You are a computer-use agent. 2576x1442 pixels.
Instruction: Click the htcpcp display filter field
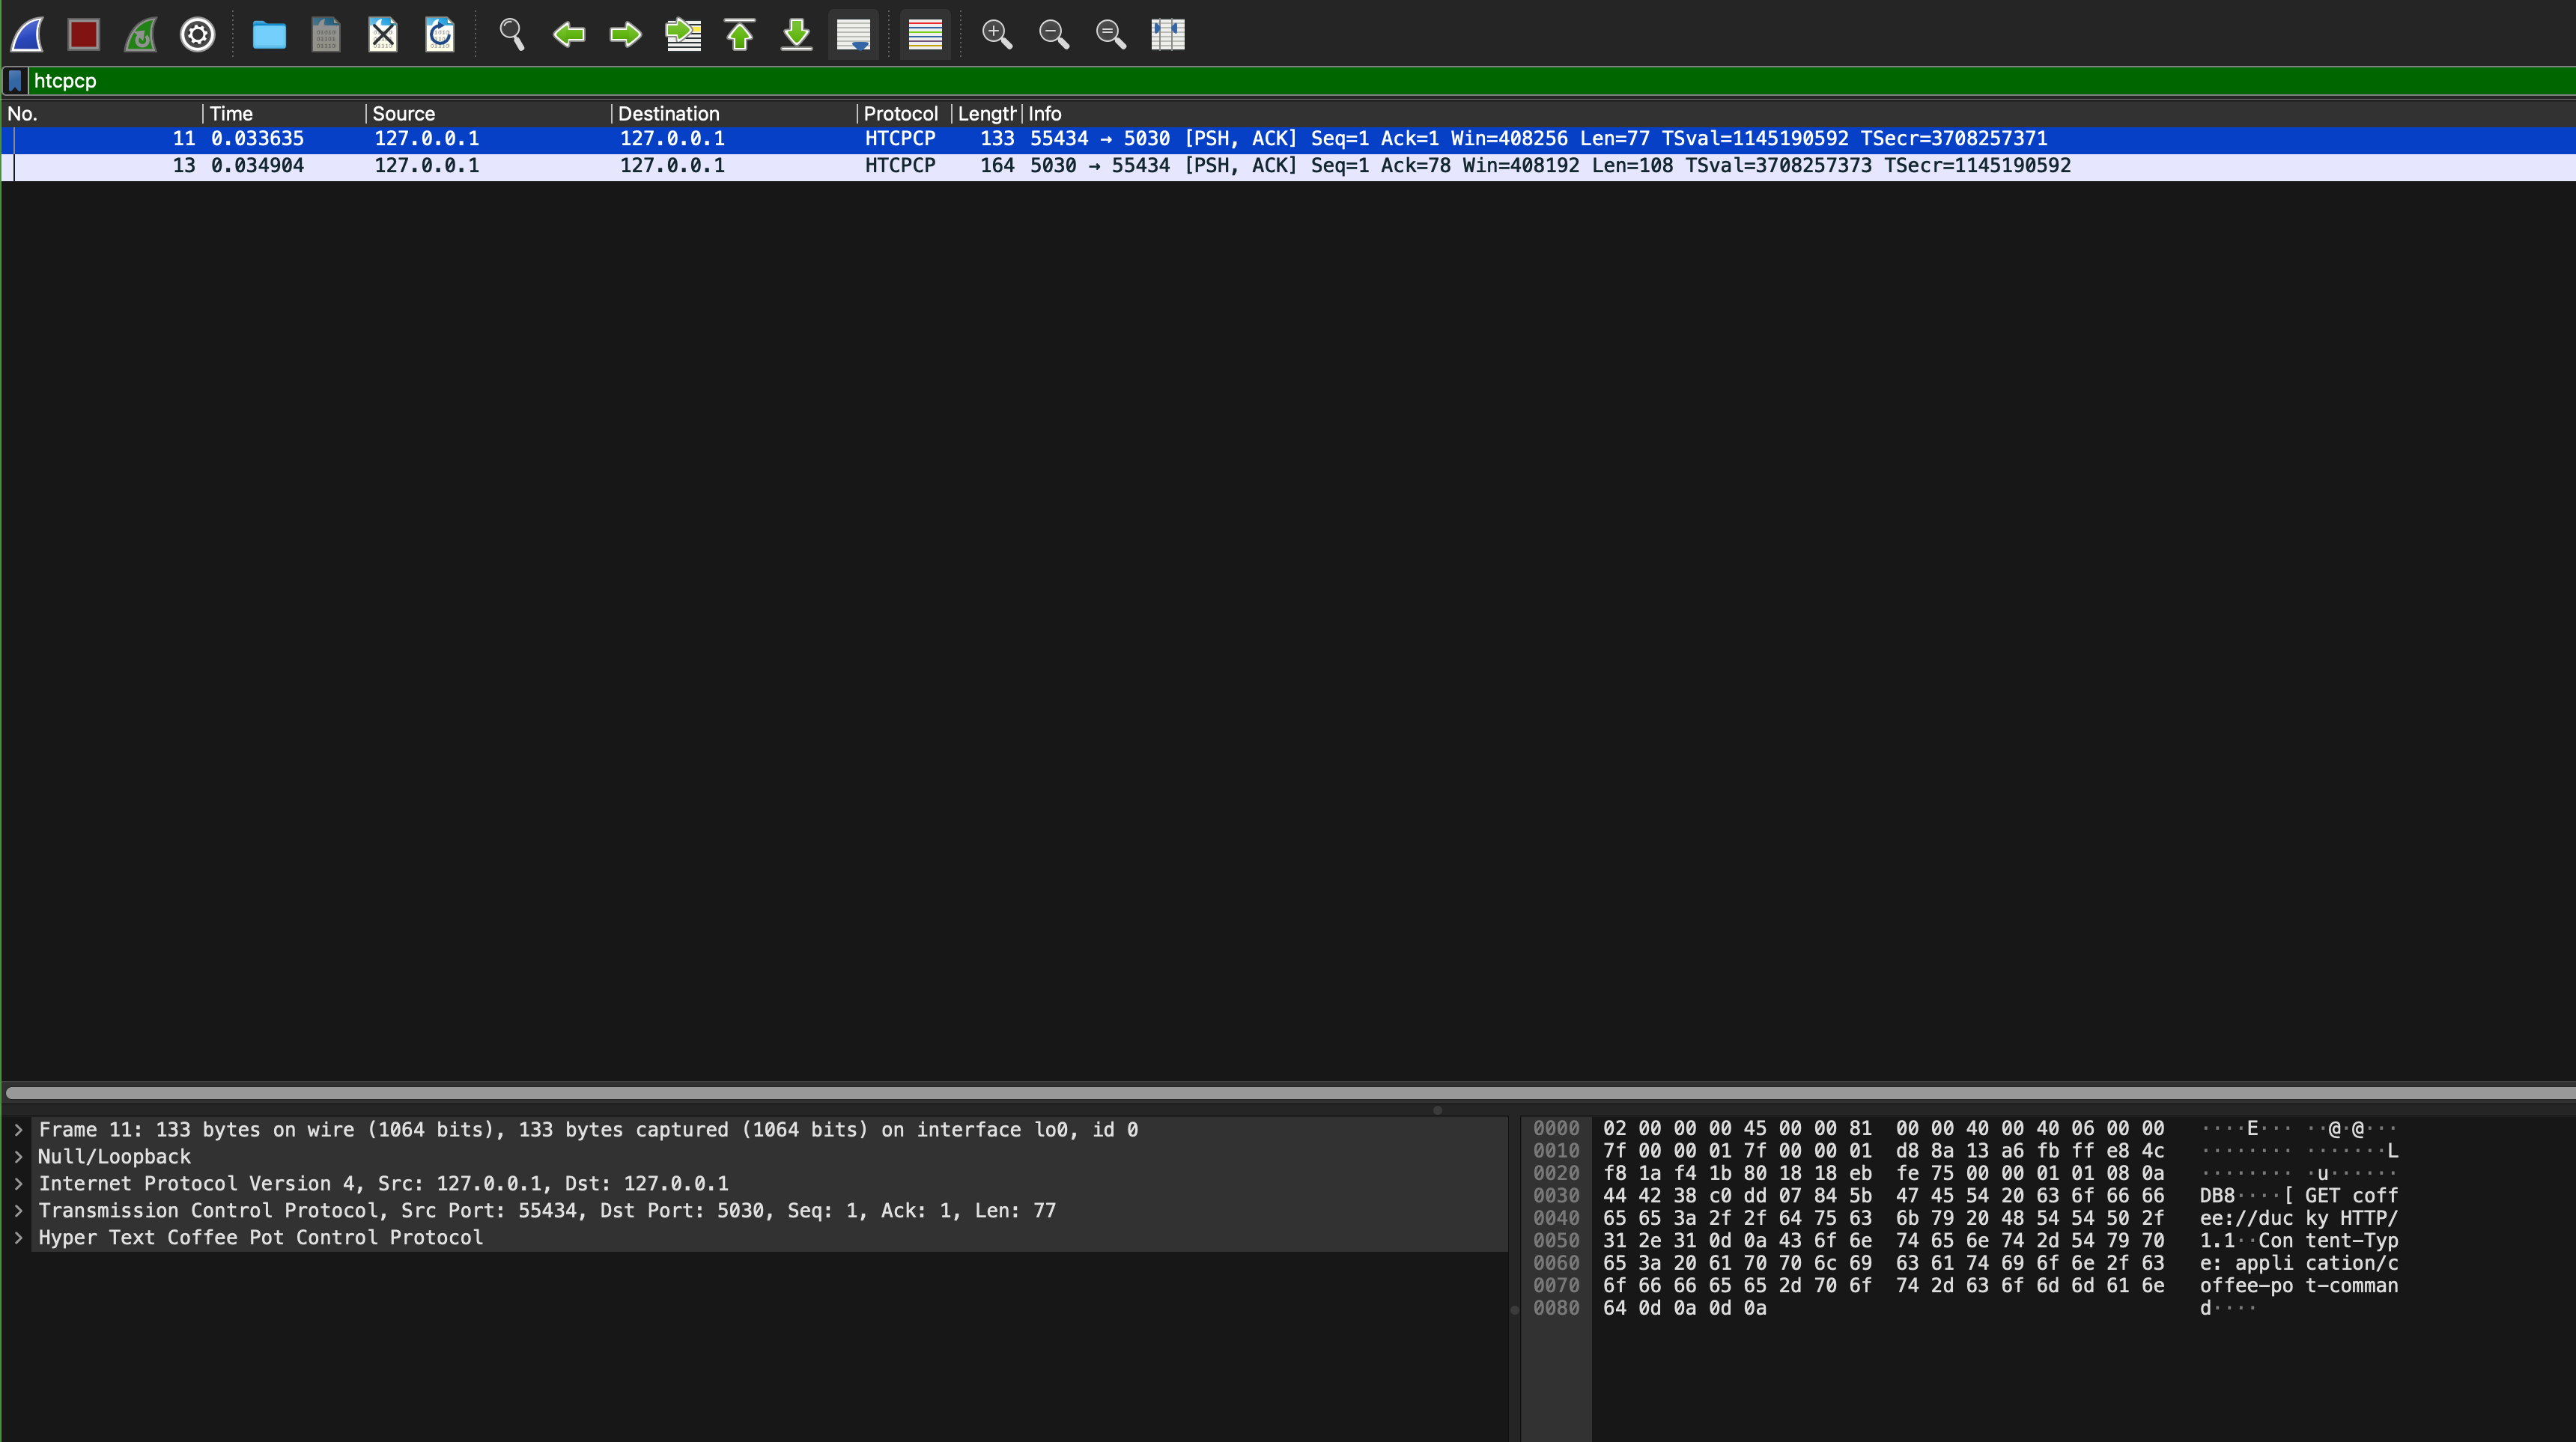[x=1200, y=81]
